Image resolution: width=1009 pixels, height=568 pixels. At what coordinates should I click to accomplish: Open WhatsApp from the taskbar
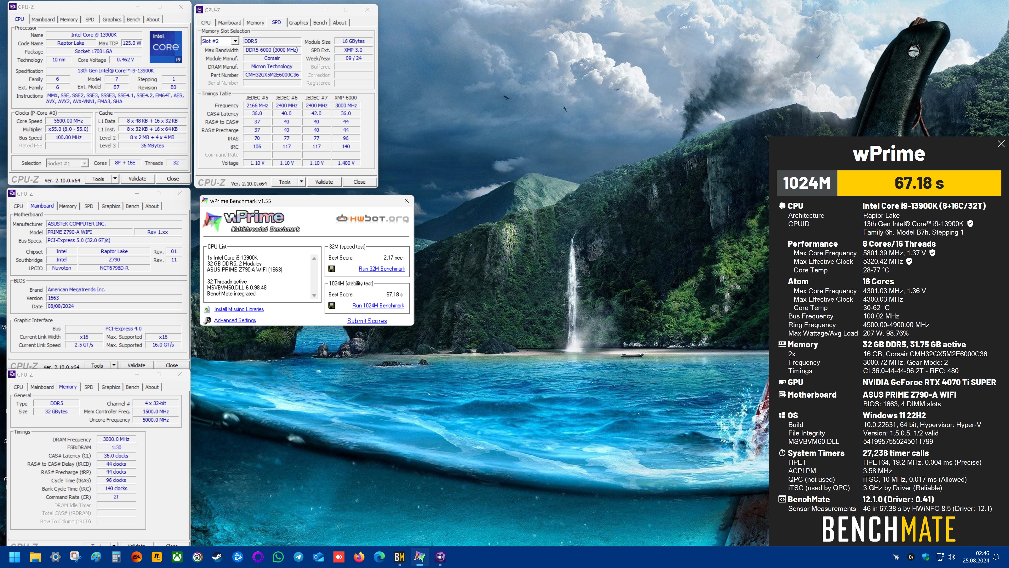[278, 557]
